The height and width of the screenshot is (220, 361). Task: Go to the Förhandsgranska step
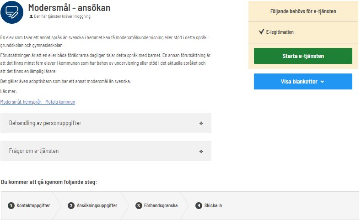pyautogui.click(x=160, y=206)
